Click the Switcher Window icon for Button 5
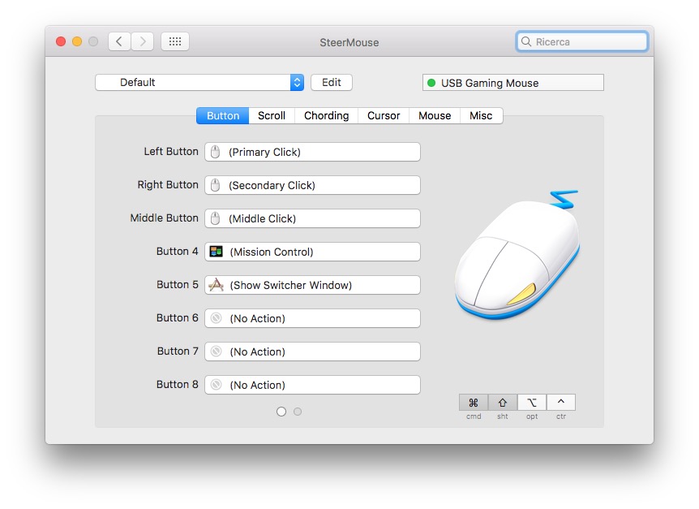 [x=217, y=285]
